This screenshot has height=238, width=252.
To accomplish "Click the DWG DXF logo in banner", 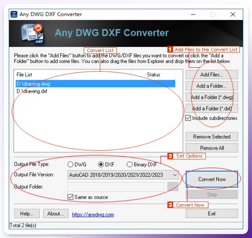I will 32,34.
